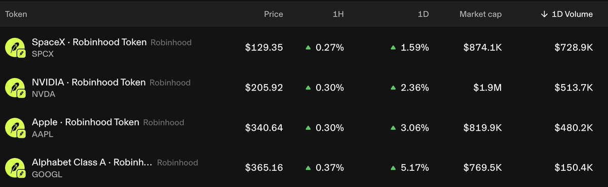Open the SpaceX · Robinhood Token name
The width and height of the screenshot is (608, 187).
[89, 42]
